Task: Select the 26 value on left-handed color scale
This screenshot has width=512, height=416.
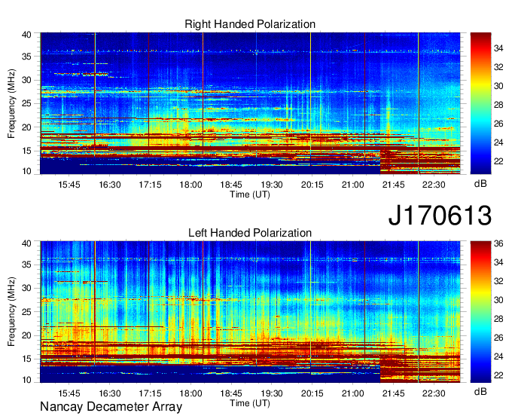Action: [498, 338]
